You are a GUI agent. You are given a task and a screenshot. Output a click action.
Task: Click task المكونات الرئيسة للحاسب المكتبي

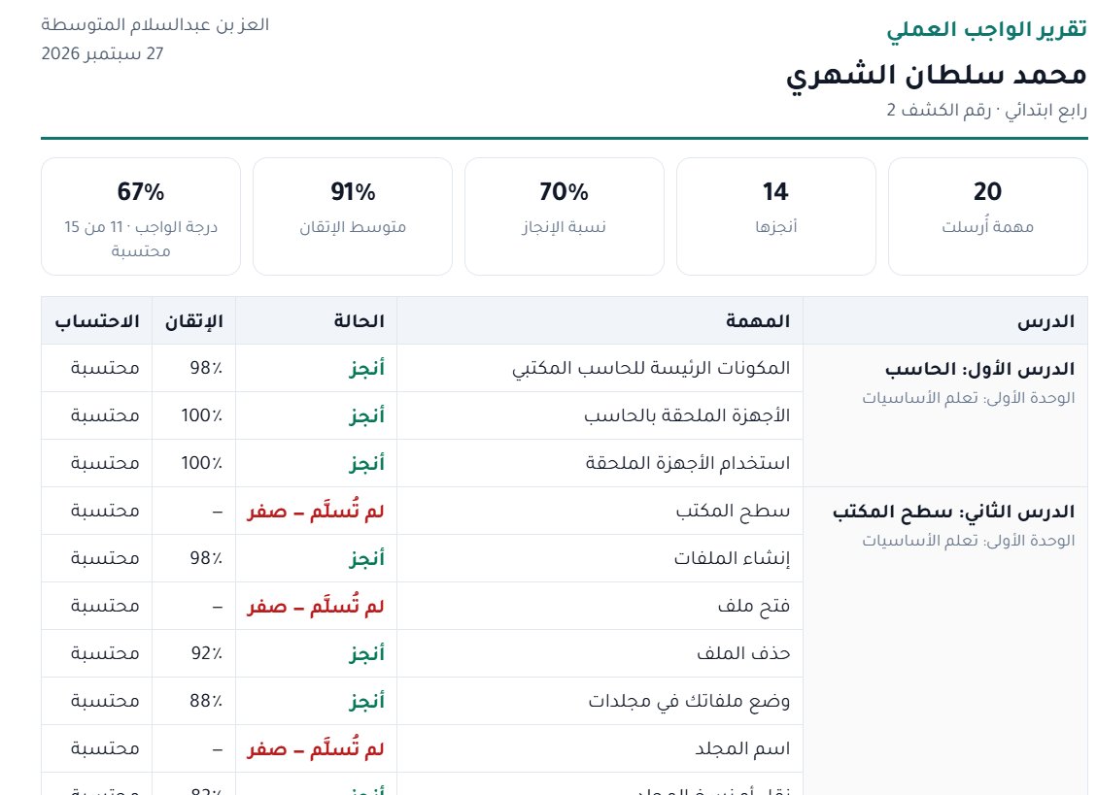tap(651, 368)
